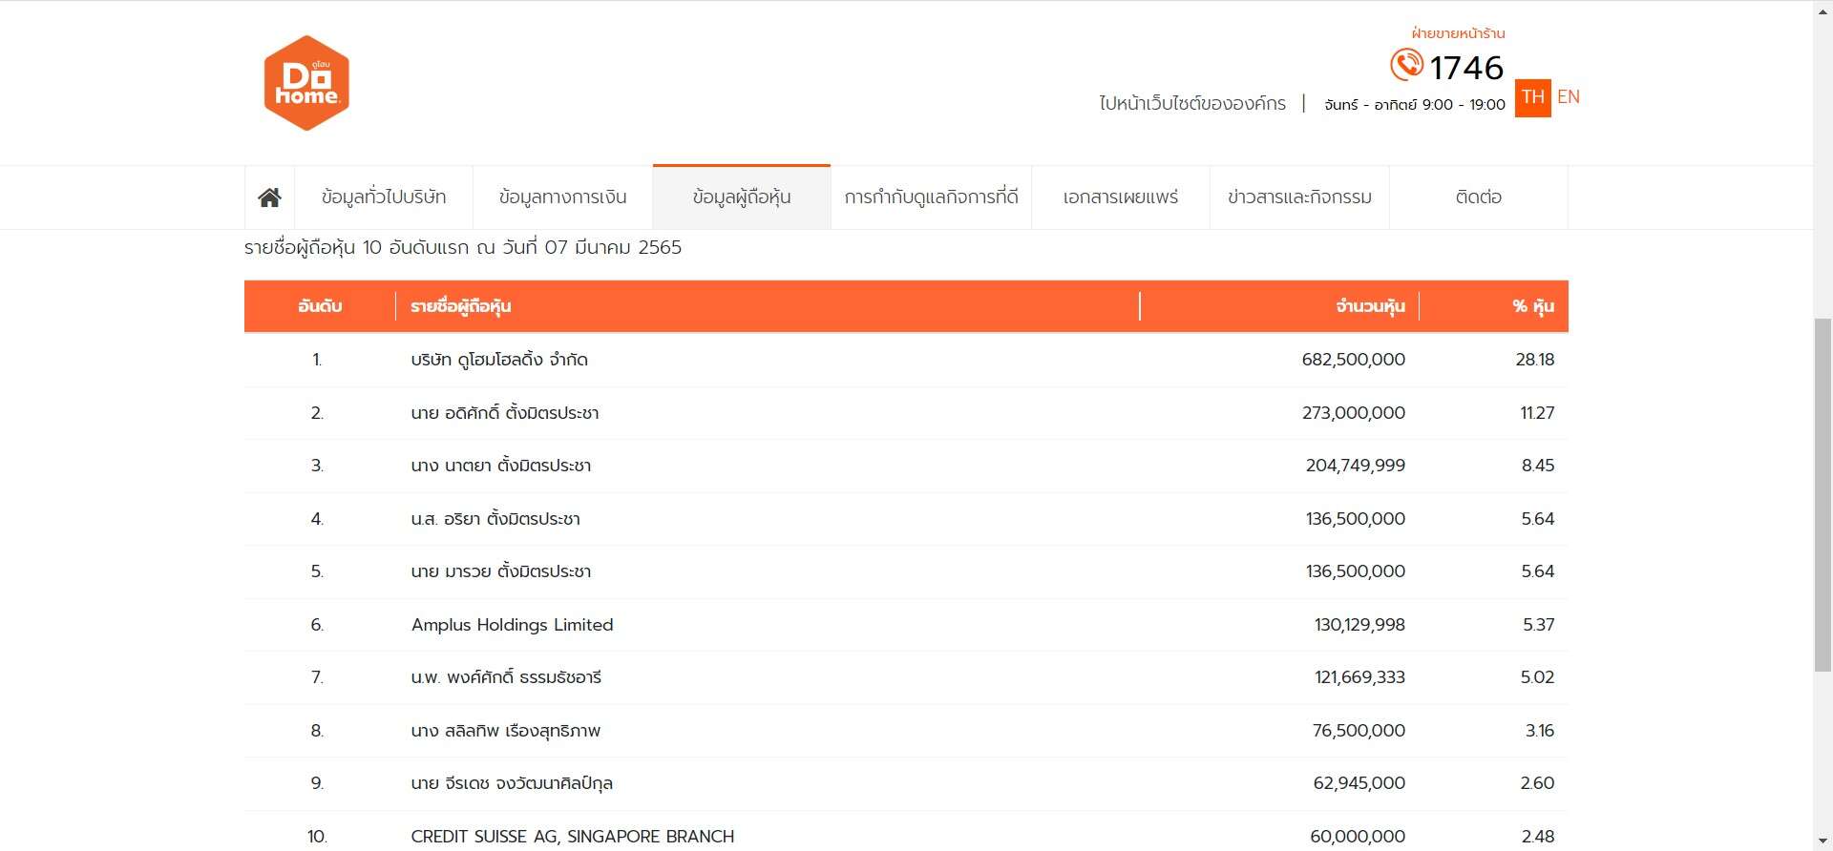Click the % หุ้น column header

pyautogui.click(x=1532, y=306)
